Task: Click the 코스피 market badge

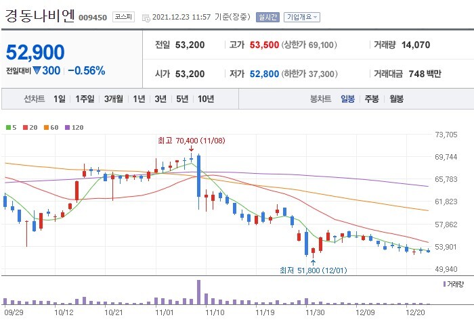Action: click(123, 17)
